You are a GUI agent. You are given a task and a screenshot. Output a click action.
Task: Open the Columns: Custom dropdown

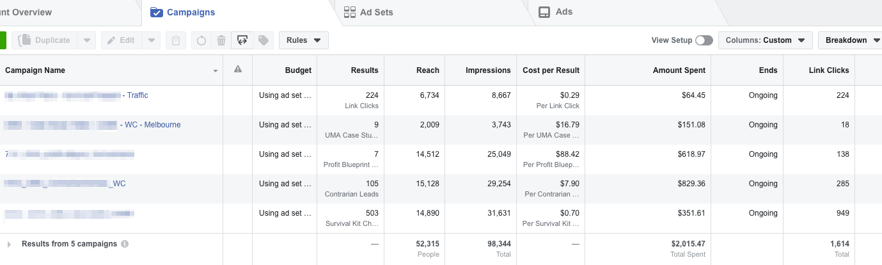(765, 40)
